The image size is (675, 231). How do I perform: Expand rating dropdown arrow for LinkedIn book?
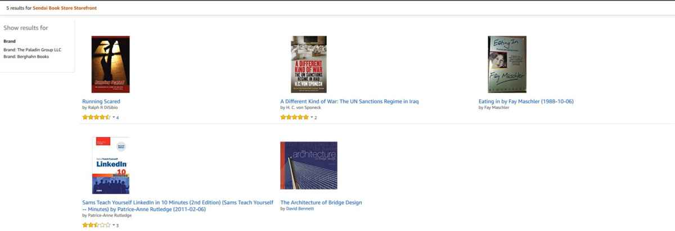[114, 225]
